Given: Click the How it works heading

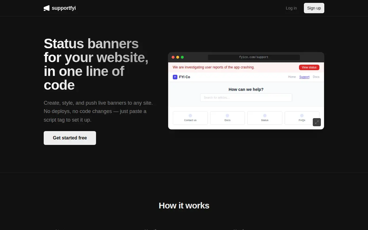Looking at the screenshot, I should coord(184,206).
